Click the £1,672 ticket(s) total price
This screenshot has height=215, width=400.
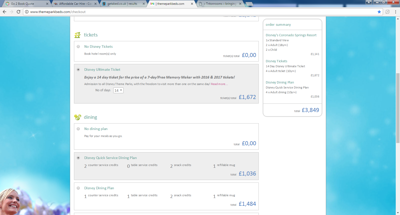(x=247, y=97)
